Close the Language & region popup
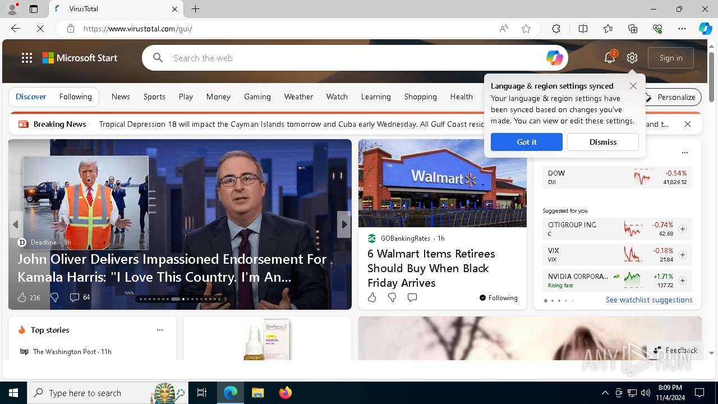 [633, 86]
